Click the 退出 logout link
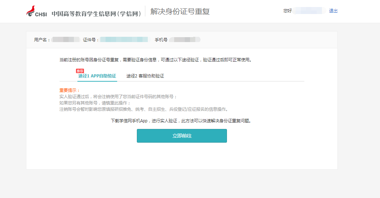Screen dimensions: 380x198 (333, 11)
